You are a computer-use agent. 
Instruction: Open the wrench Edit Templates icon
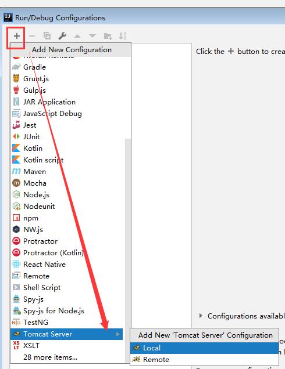tap(62, 36)
